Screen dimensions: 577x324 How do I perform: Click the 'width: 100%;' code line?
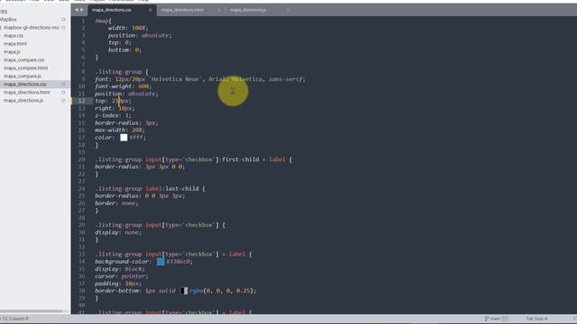point(128,28)
